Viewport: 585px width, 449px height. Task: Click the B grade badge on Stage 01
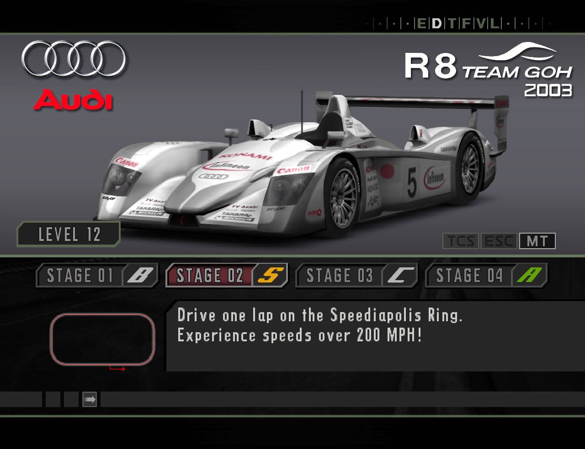pos(140,275)
